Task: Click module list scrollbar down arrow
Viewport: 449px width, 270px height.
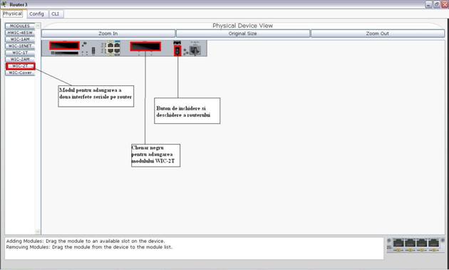Action: pos(38,232)
